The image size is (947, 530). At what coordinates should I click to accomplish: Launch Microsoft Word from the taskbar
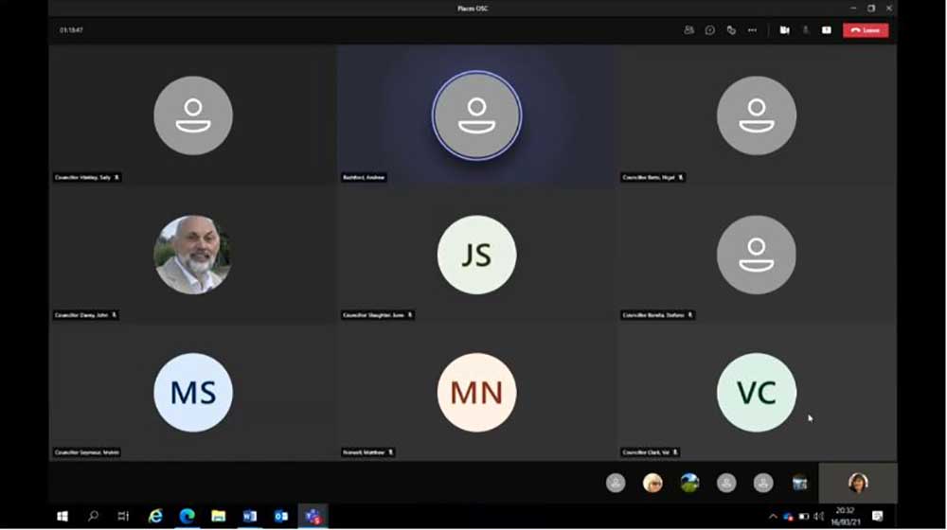[x=249, y=516]
